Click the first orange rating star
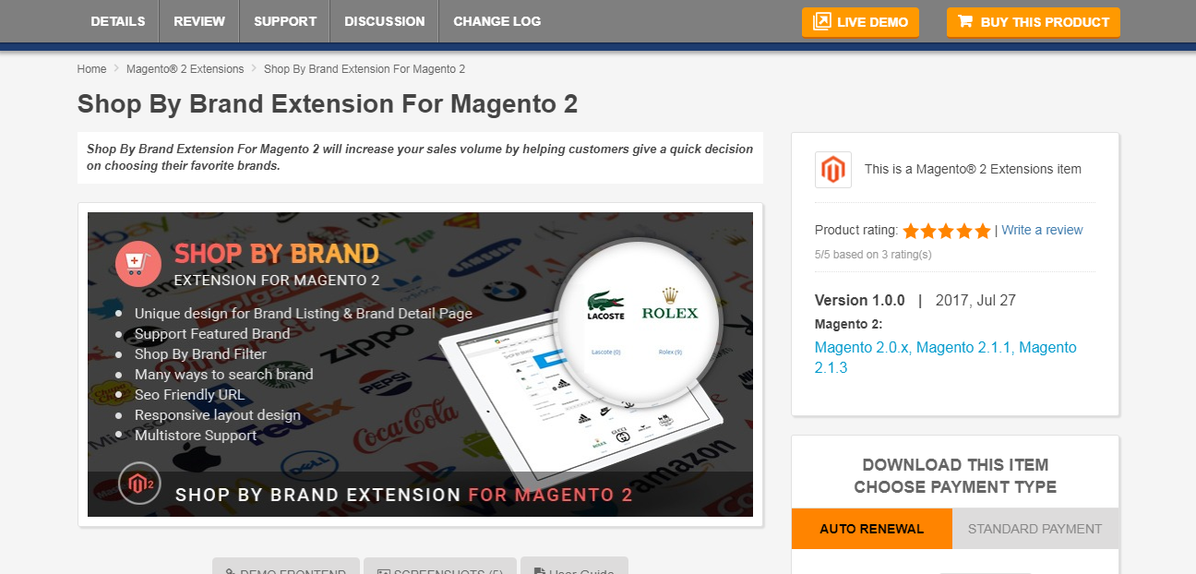Screen dimensions: 1196x574 point(911,231)
